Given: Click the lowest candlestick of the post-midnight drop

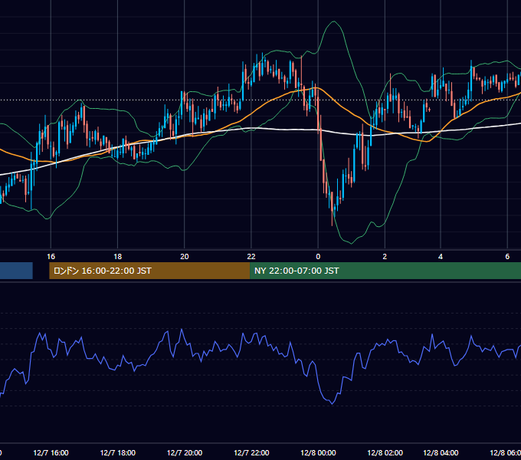Looking at the screenshot, I should pos(332,209).
